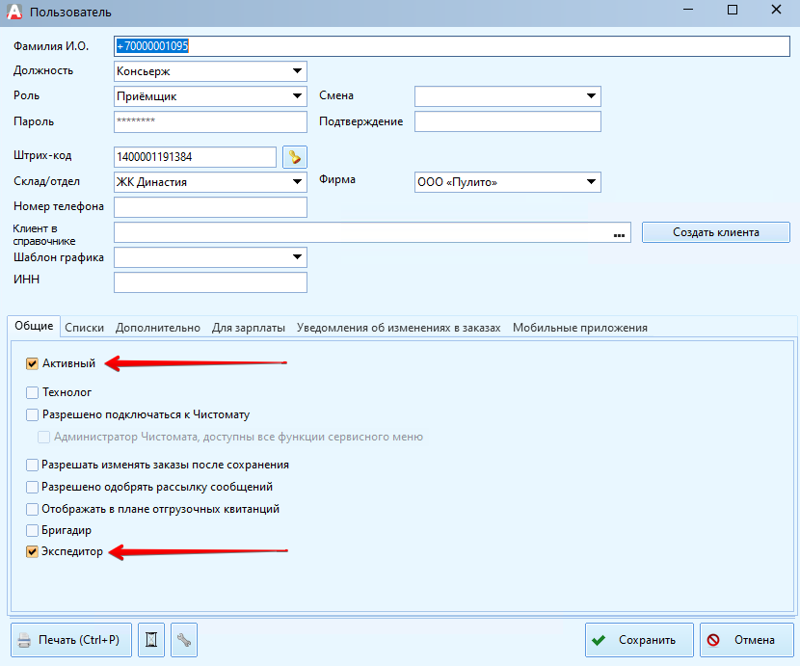This screenshot has height=666, width=800.
Task: Open the Мобильные приложения tab
Action: tap(579, 328)
